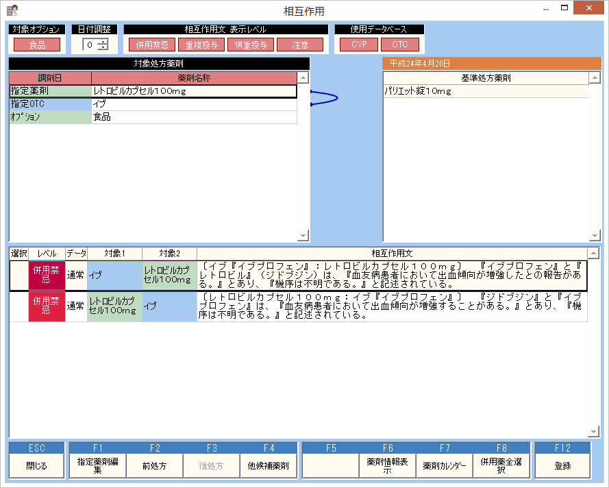Increase the 日付調整 value with up arrow

(x=103, y=42)
